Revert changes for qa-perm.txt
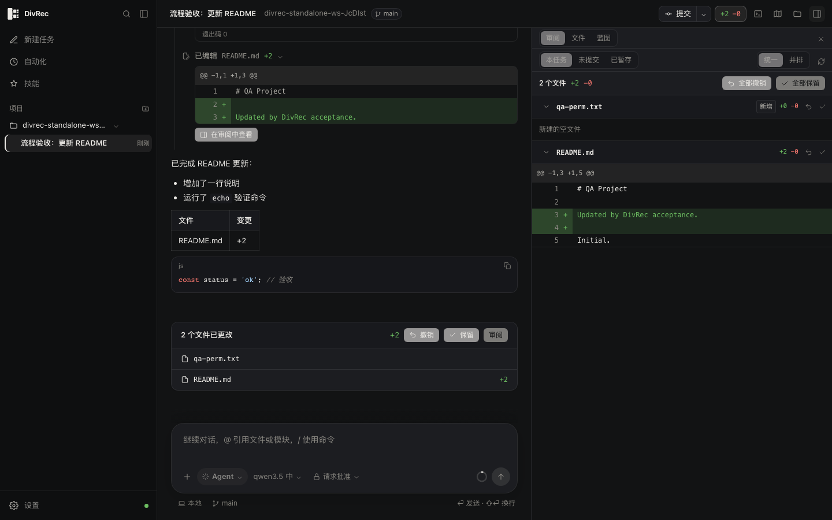Image resolution: width=832 pixels, height=520 pixels. [x=808, y=107]
